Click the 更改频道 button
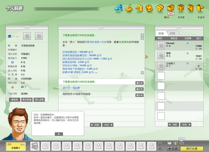The height and width of the screenshot is (152, 209). [27, 100]
